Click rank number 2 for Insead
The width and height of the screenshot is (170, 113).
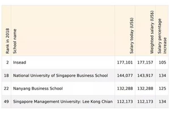7,62
